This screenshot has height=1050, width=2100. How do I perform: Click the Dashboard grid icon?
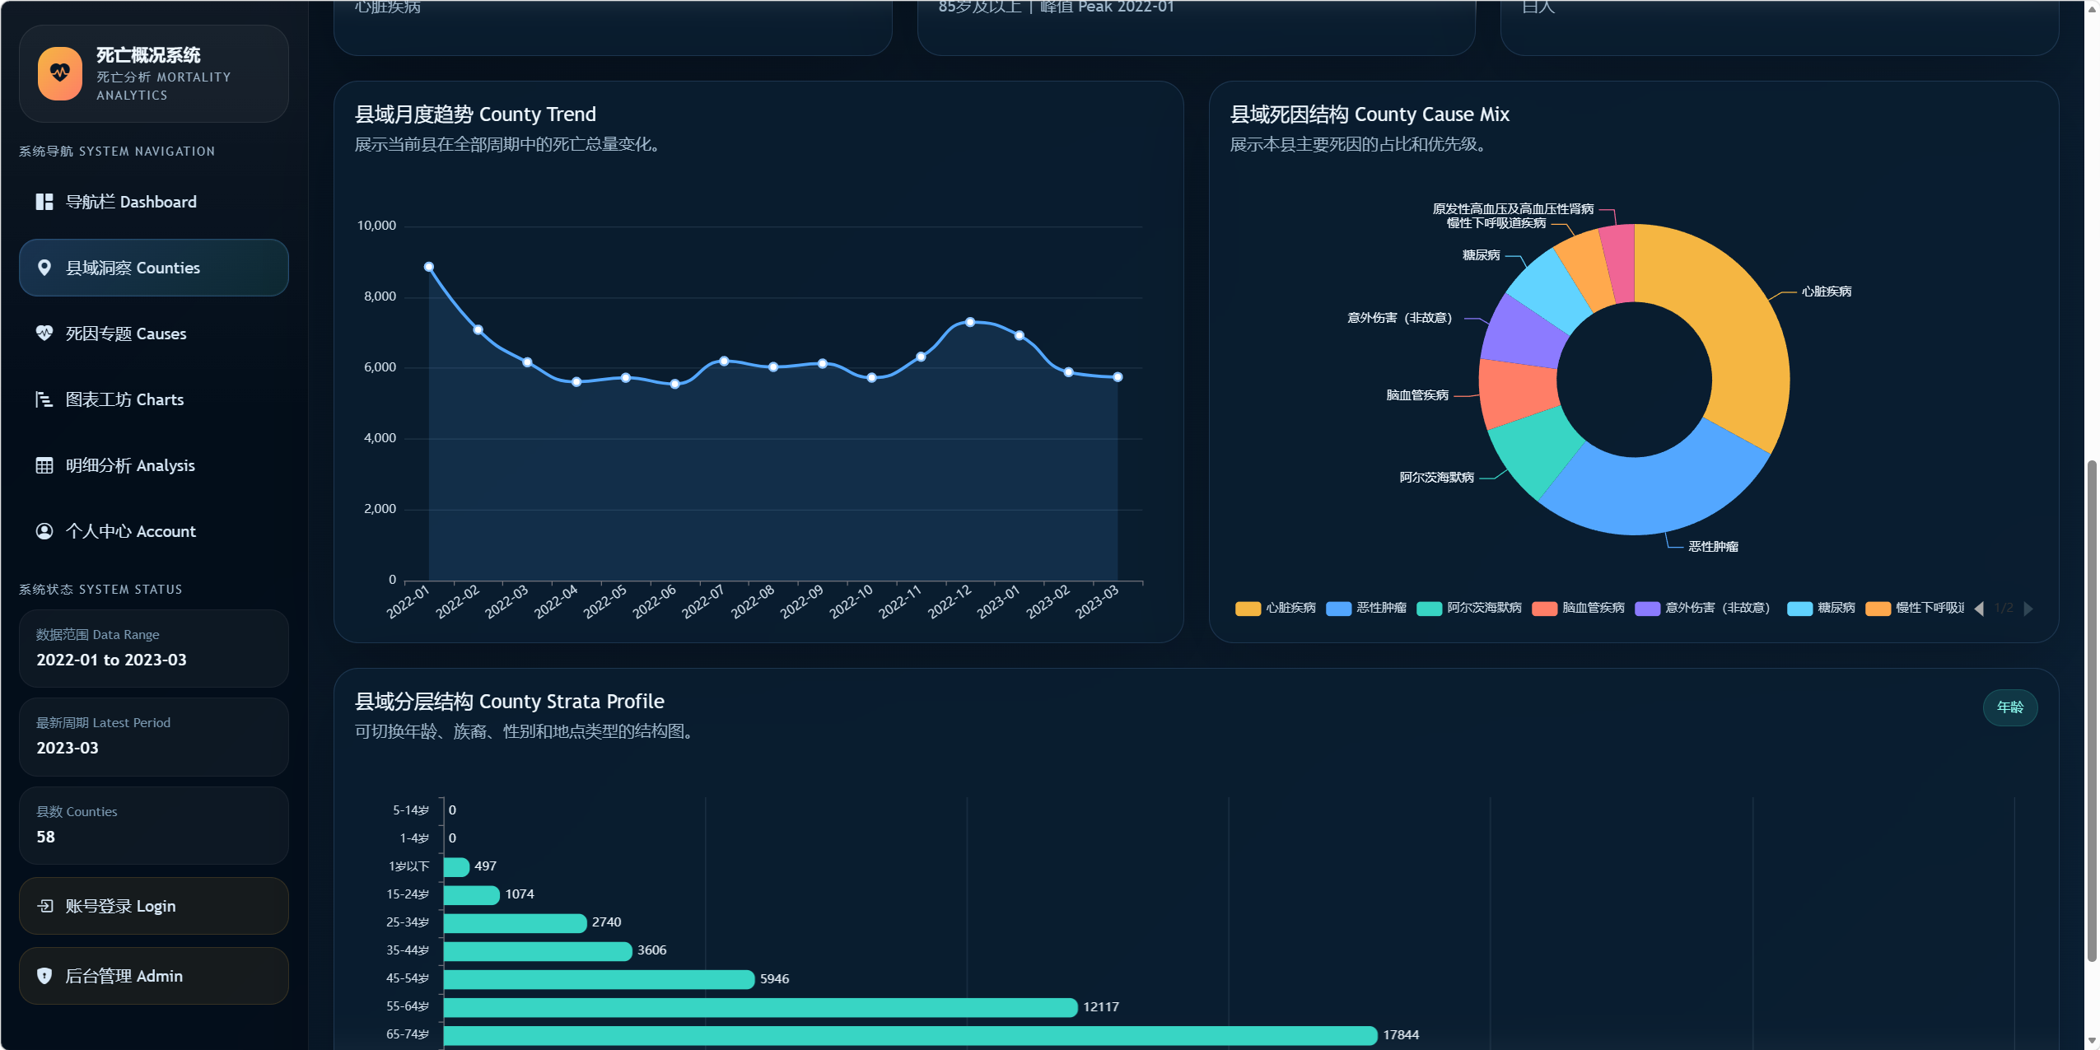44,202
